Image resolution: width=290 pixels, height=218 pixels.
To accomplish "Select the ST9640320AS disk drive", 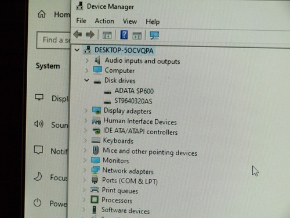I will 133,101.
